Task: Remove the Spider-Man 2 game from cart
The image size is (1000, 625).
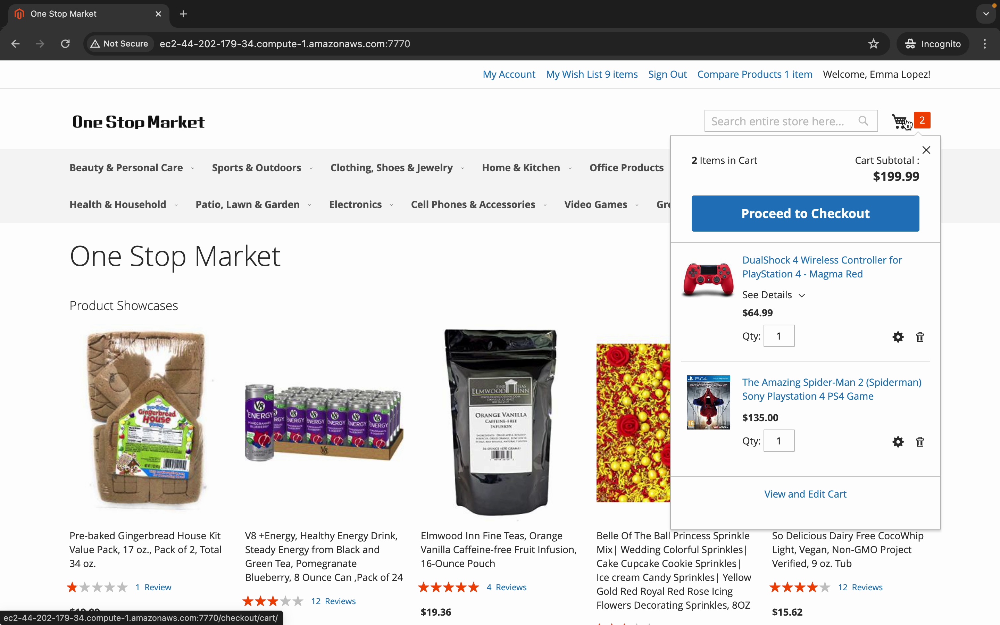Action: (920, 442)
